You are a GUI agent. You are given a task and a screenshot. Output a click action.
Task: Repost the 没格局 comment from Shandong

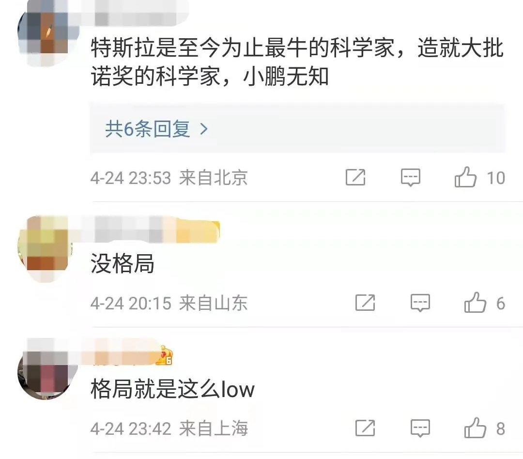tap(365, 303)
